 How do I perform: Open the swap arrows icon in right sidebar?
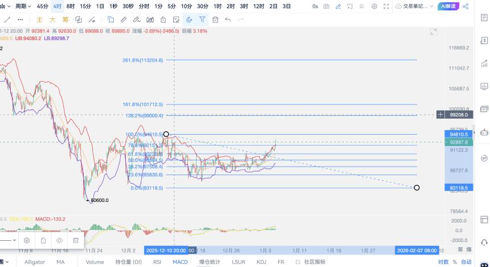[x=484, y=158]
